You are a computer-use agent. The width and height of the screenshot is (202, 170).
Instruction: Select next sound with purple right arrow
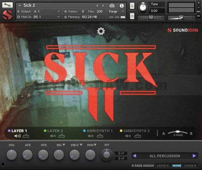tap(194, 156)
